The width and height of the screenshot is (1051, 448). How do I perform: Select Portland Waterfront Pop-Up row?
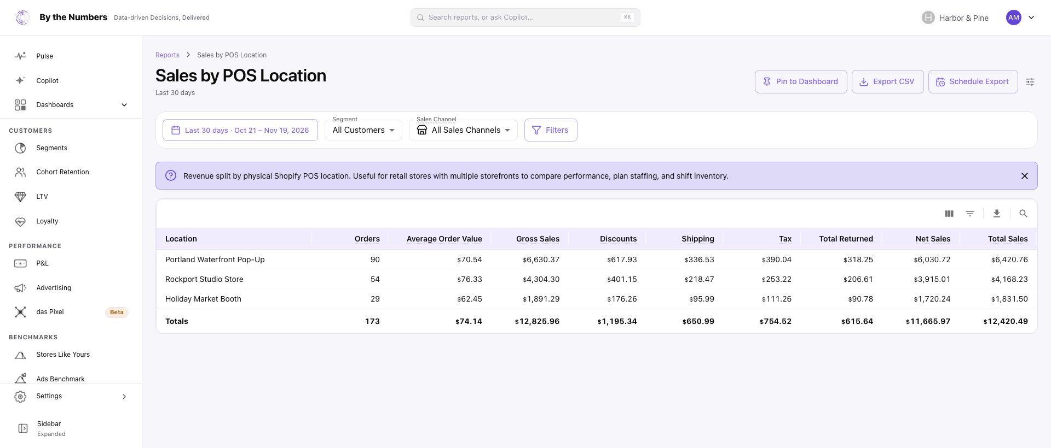tap(597, 260)
